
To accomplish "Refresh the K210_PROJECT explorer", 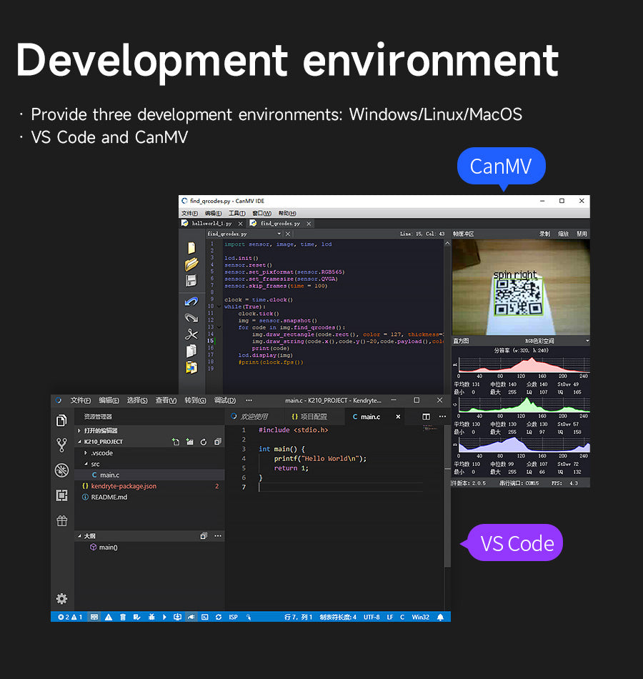I will click(x=204, y=442).
